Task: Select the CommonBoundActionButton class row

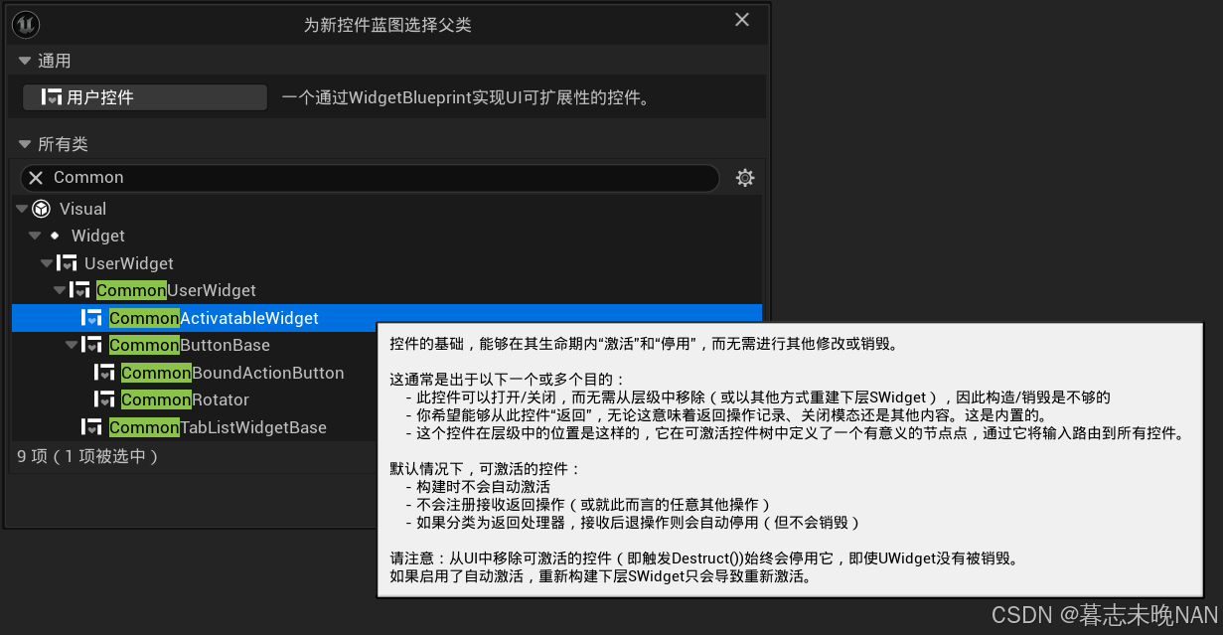Action: (194, 373)
